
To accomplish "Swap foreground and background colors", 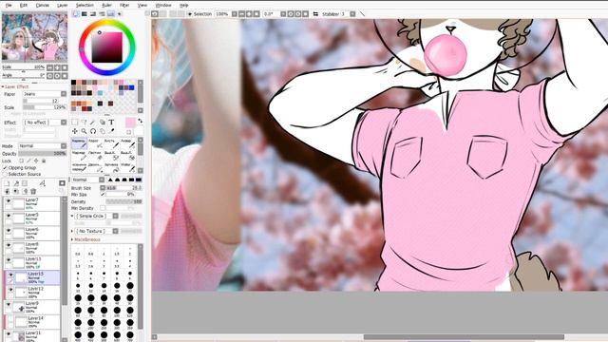I will (141, 122).
